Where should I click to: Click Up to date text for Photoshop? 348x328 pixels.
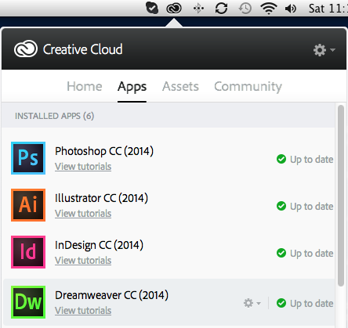coord(312,160)
